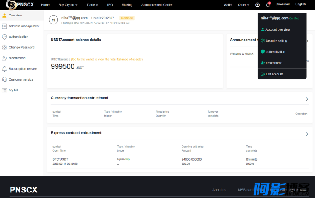Follow the 'Go to the wallet' link

[107, 59]
